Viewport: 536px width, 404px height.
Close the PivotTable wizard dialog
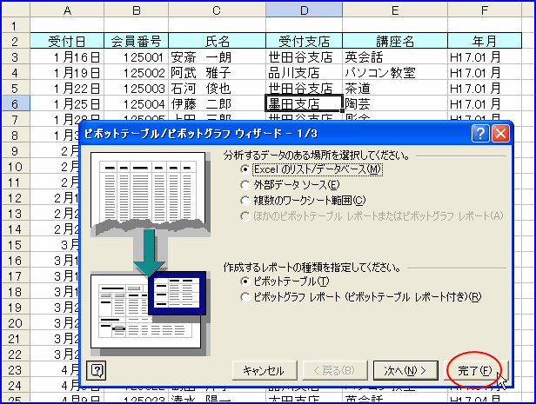(501, 133)
